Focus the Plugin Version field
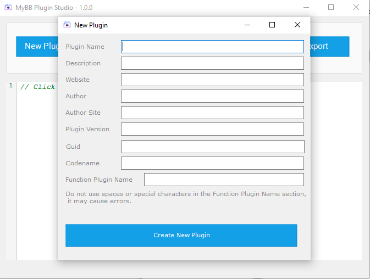The height and width of the screenshot is (279, 370). 212,129
